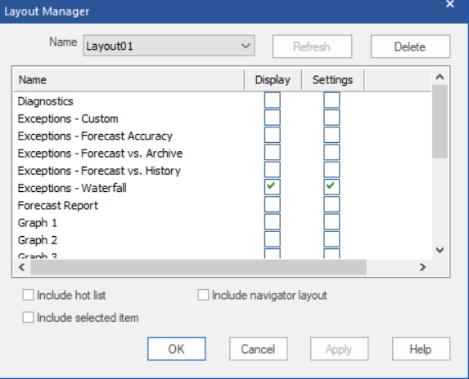
Task: Check Settings for Graph 1
Action: (x=331, y=221)
